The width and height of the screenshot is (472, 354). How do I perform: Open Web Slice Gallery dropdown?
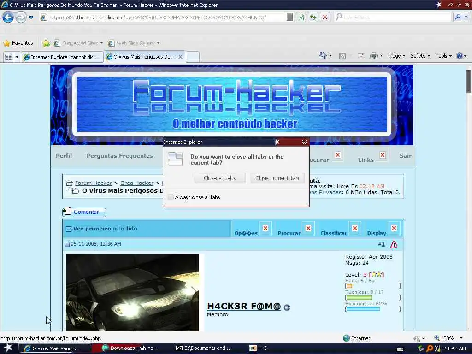coord(134,43)
